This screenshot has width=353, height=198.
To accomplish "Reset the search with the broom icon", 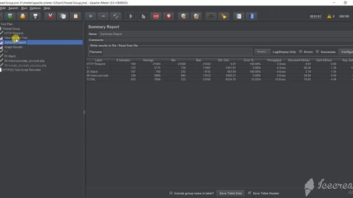I will click(x=224, y=16).
